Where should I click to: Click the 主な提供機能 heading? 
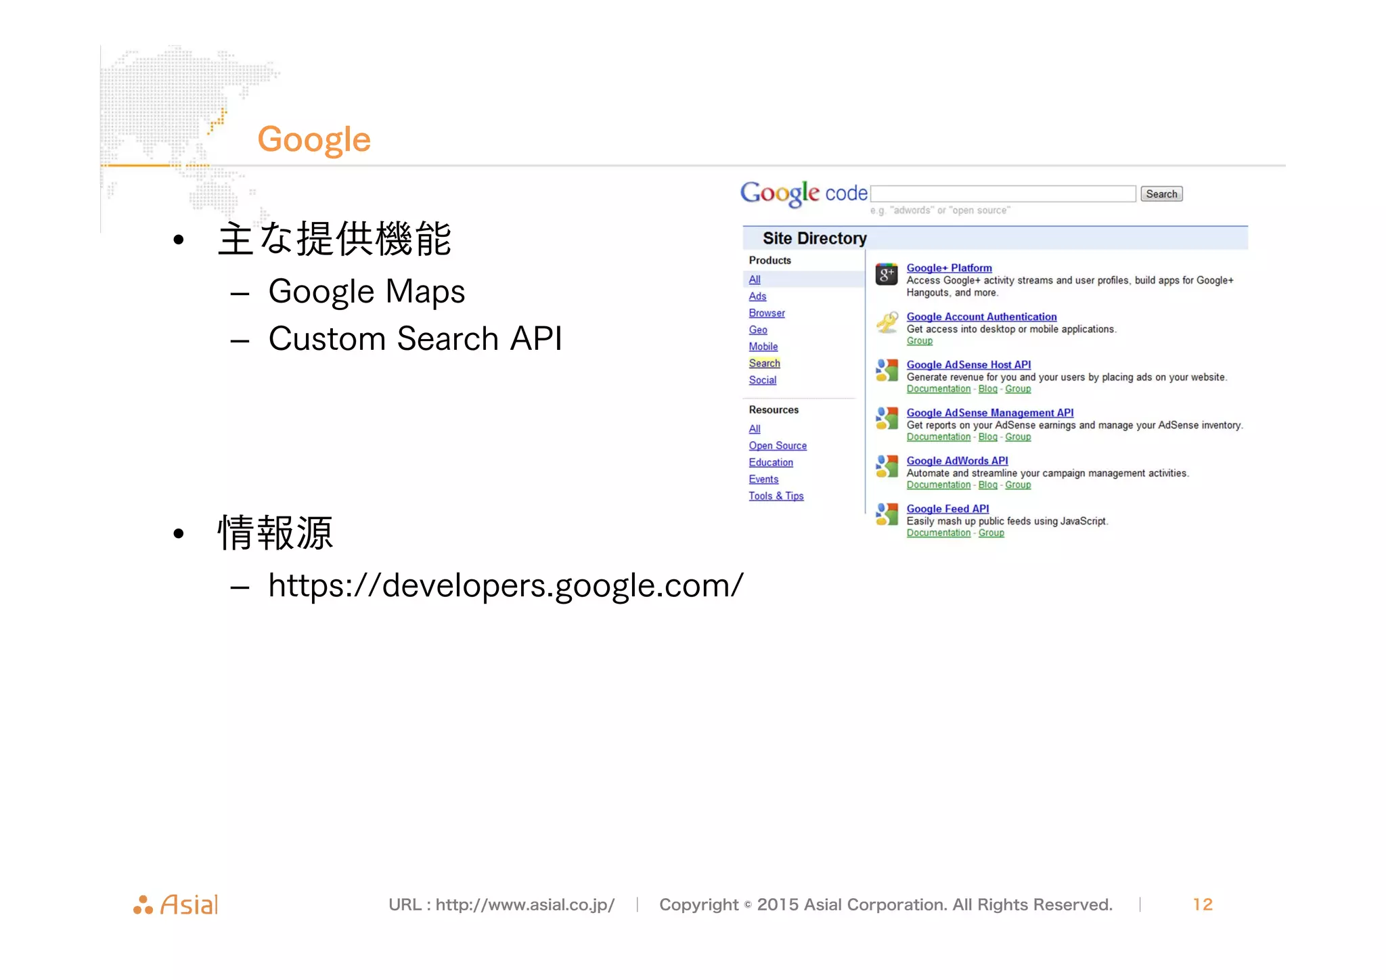click(334, 239)
